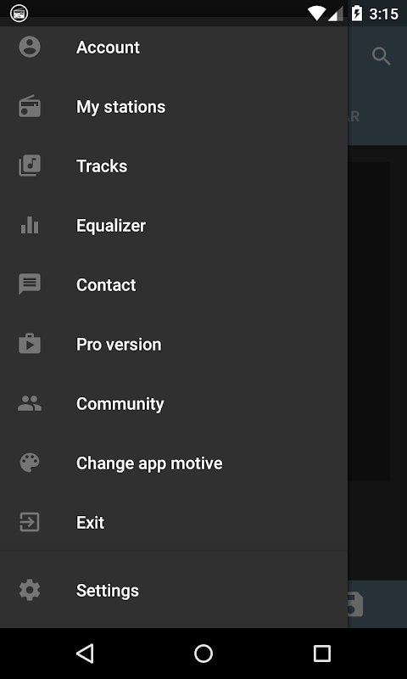This screenshot has width=407, height=679.
Task: Tap the Pro version shop bag icon
Action: 30,344
